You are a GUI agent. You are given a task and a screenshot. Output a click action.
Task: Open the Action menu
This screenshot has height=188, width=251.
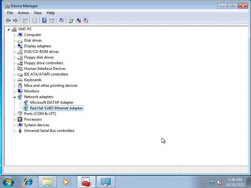click(x=23, y=13)
